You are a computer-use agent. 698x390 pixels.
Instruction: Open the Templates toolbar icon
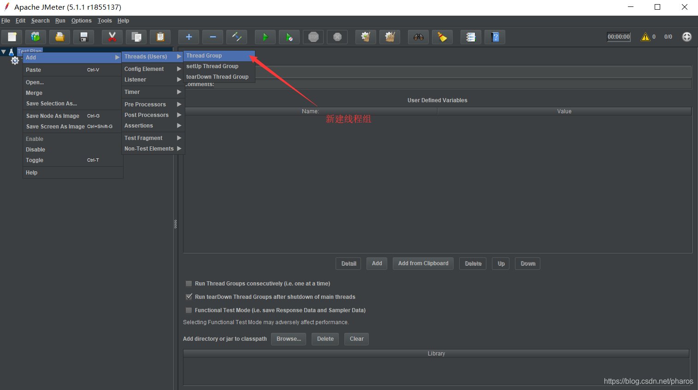coord(35,37)
